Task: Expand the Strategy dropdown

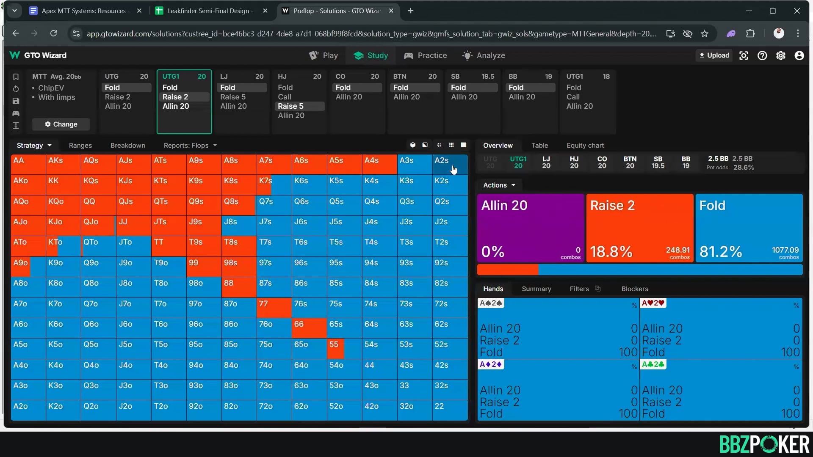Action: tap(34, 145)
